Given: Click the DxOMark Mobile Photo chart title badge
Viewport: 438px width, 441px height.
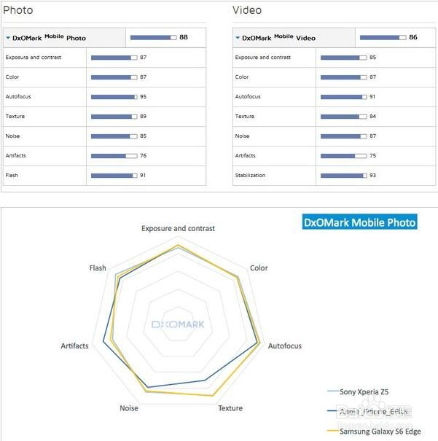Looking at the screenshot, I should pyautogui.click(x=360, y=222).
